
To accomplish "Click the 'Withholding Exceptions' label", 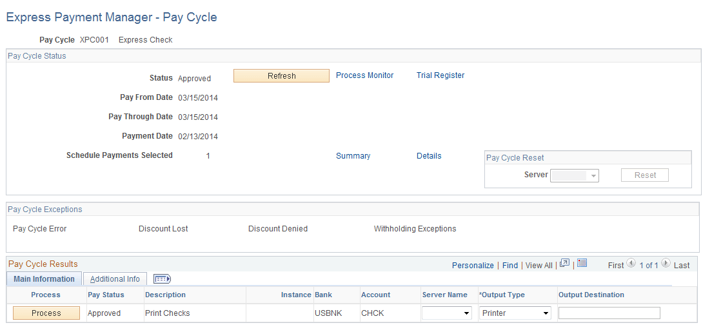I will pos(415,229).
